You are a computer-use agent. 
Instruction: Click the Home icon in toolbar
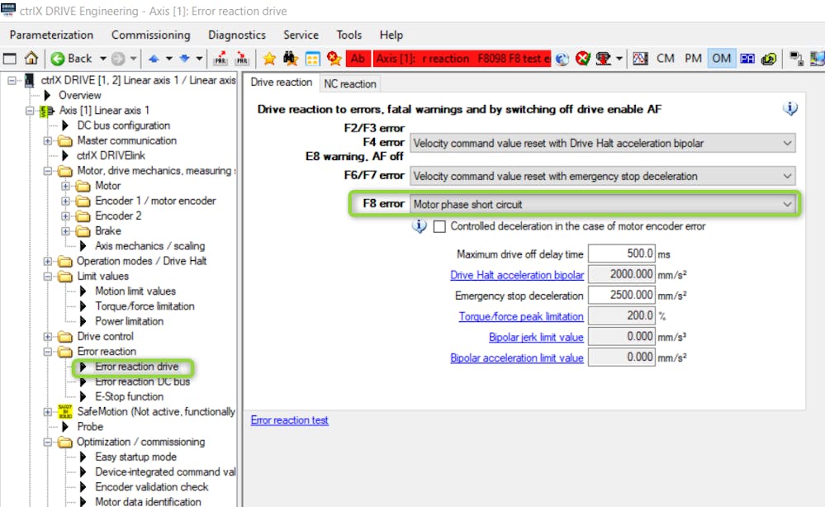pyautogui.click(x=31, y=59)
